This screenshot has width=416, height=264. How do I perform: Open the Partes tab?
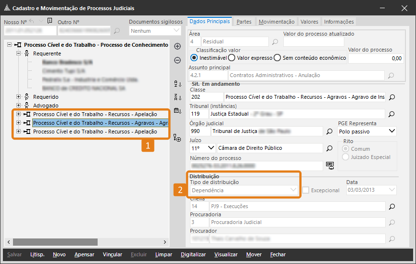244,22
